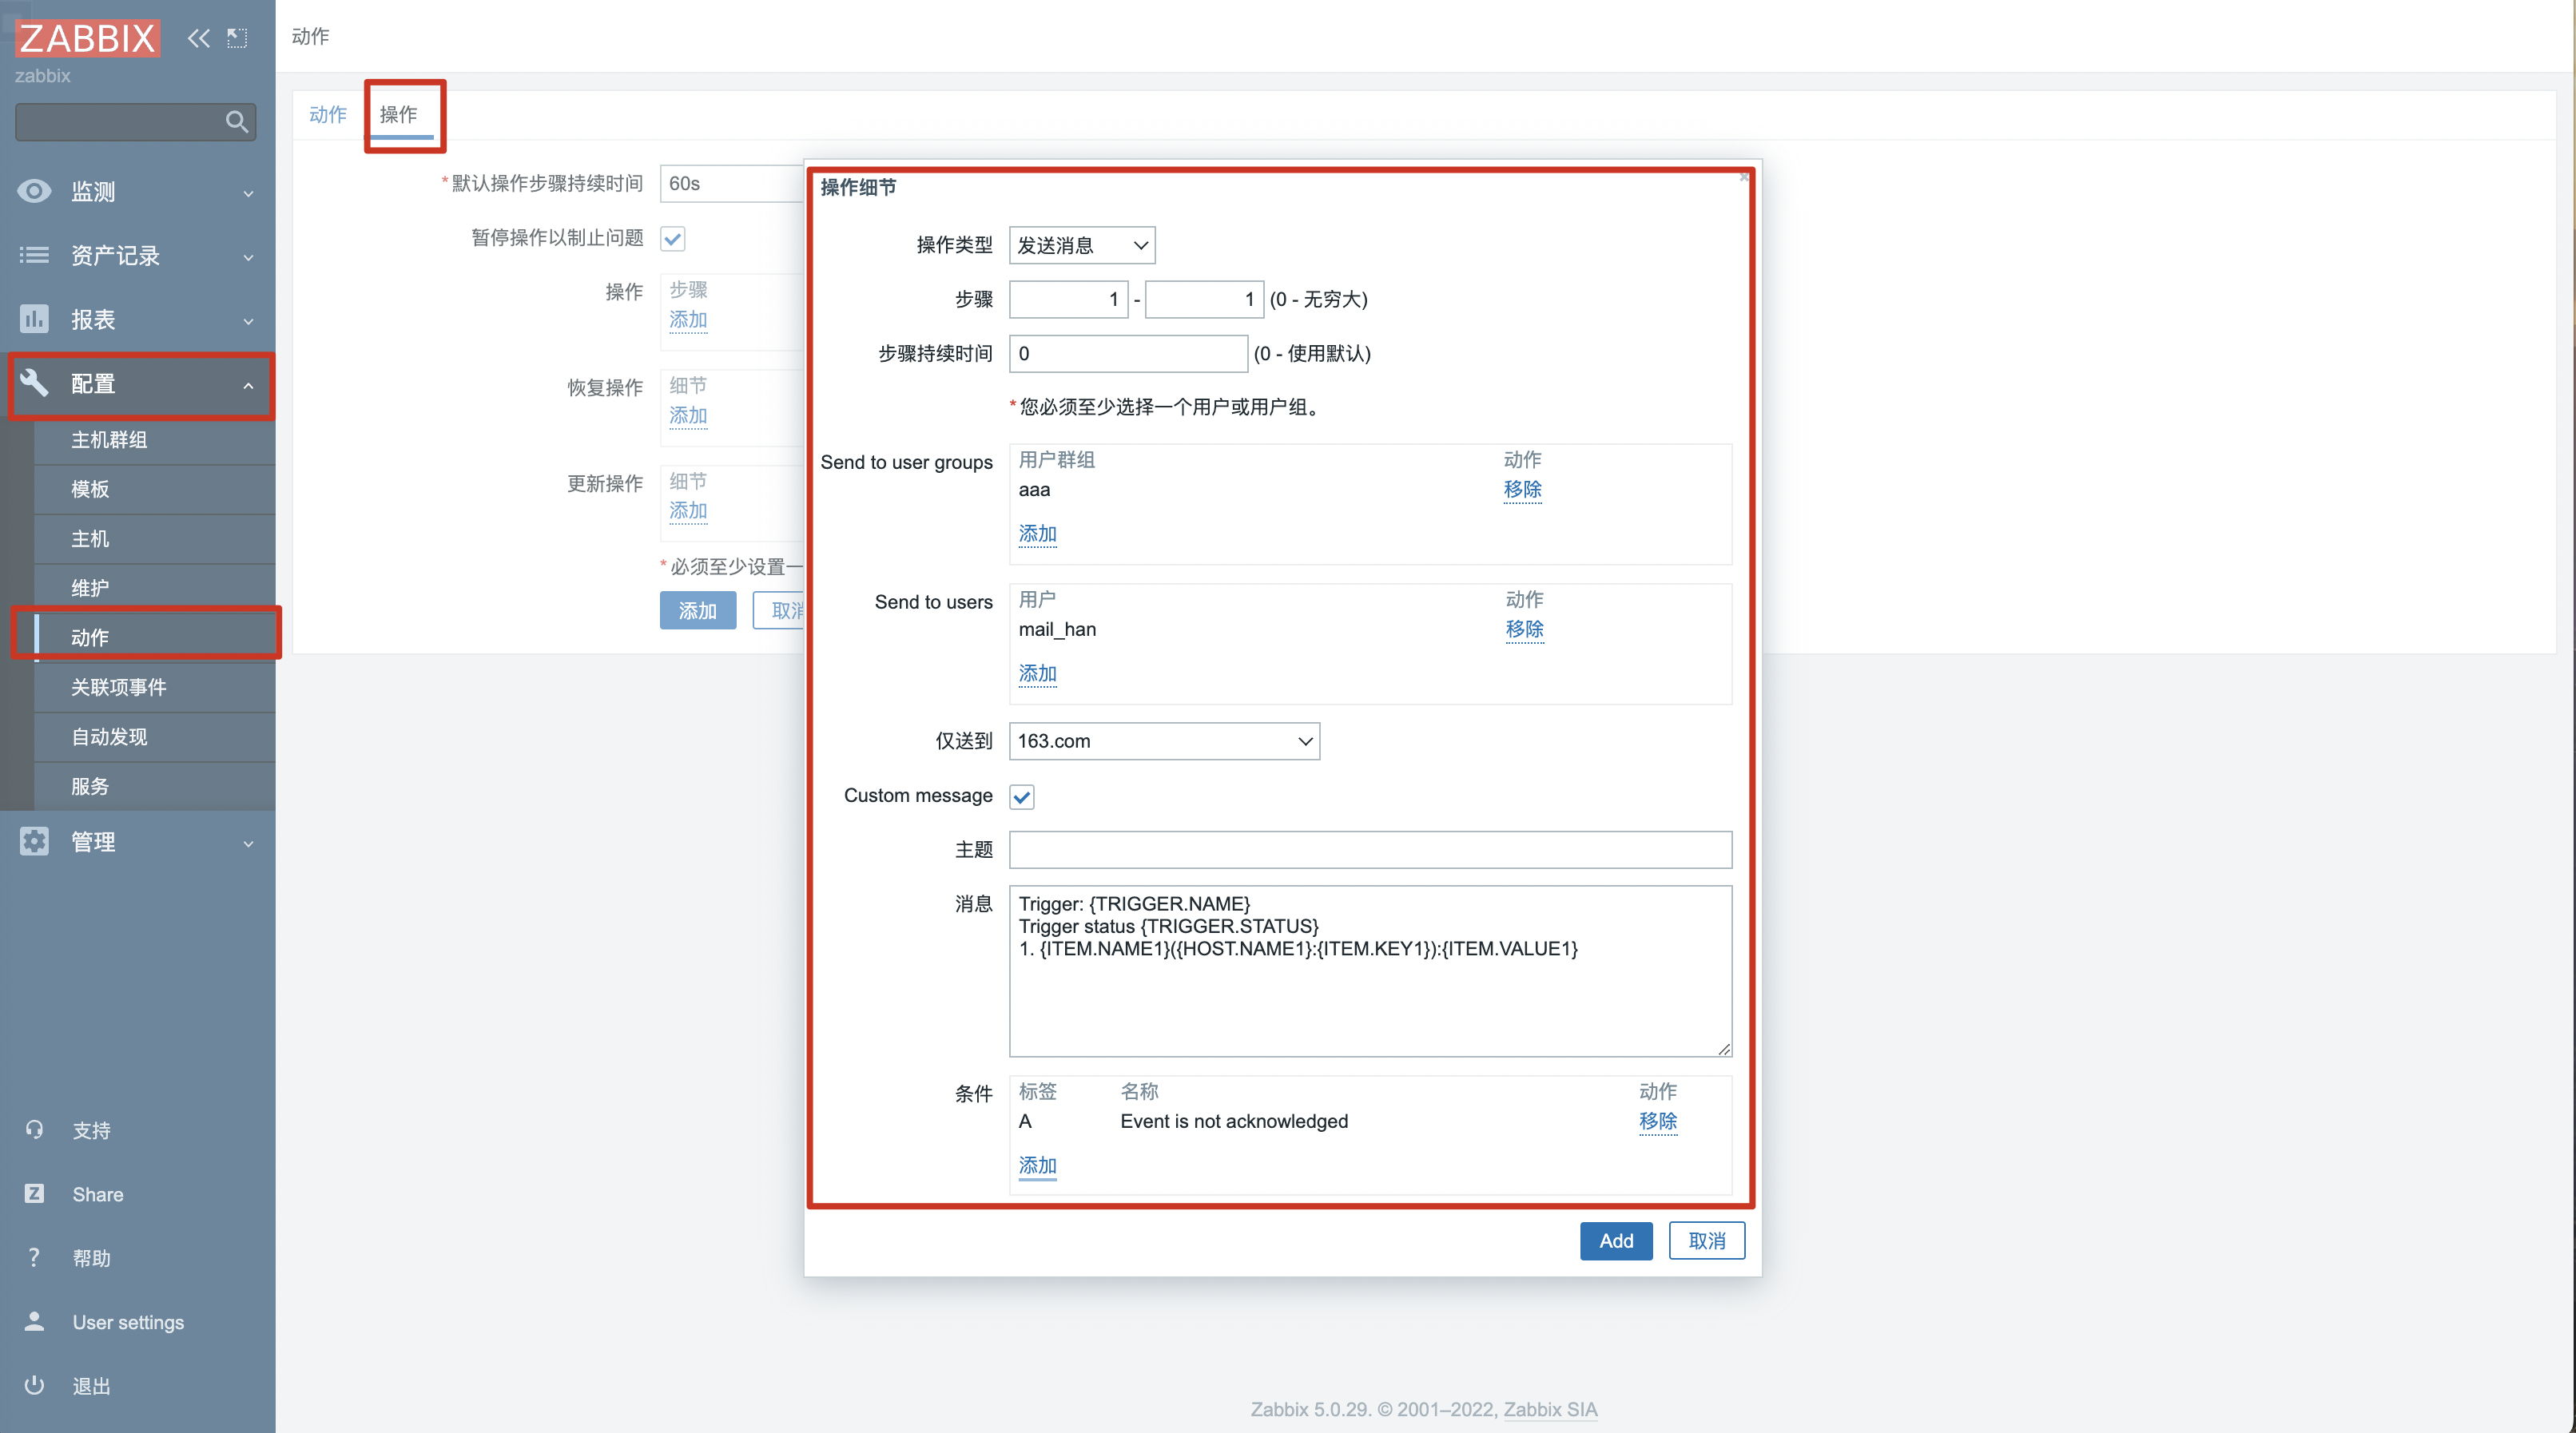This screenshot has height=1433, width=2576.
Task: Click the person icon for User settings
Action: [34, 1321]
